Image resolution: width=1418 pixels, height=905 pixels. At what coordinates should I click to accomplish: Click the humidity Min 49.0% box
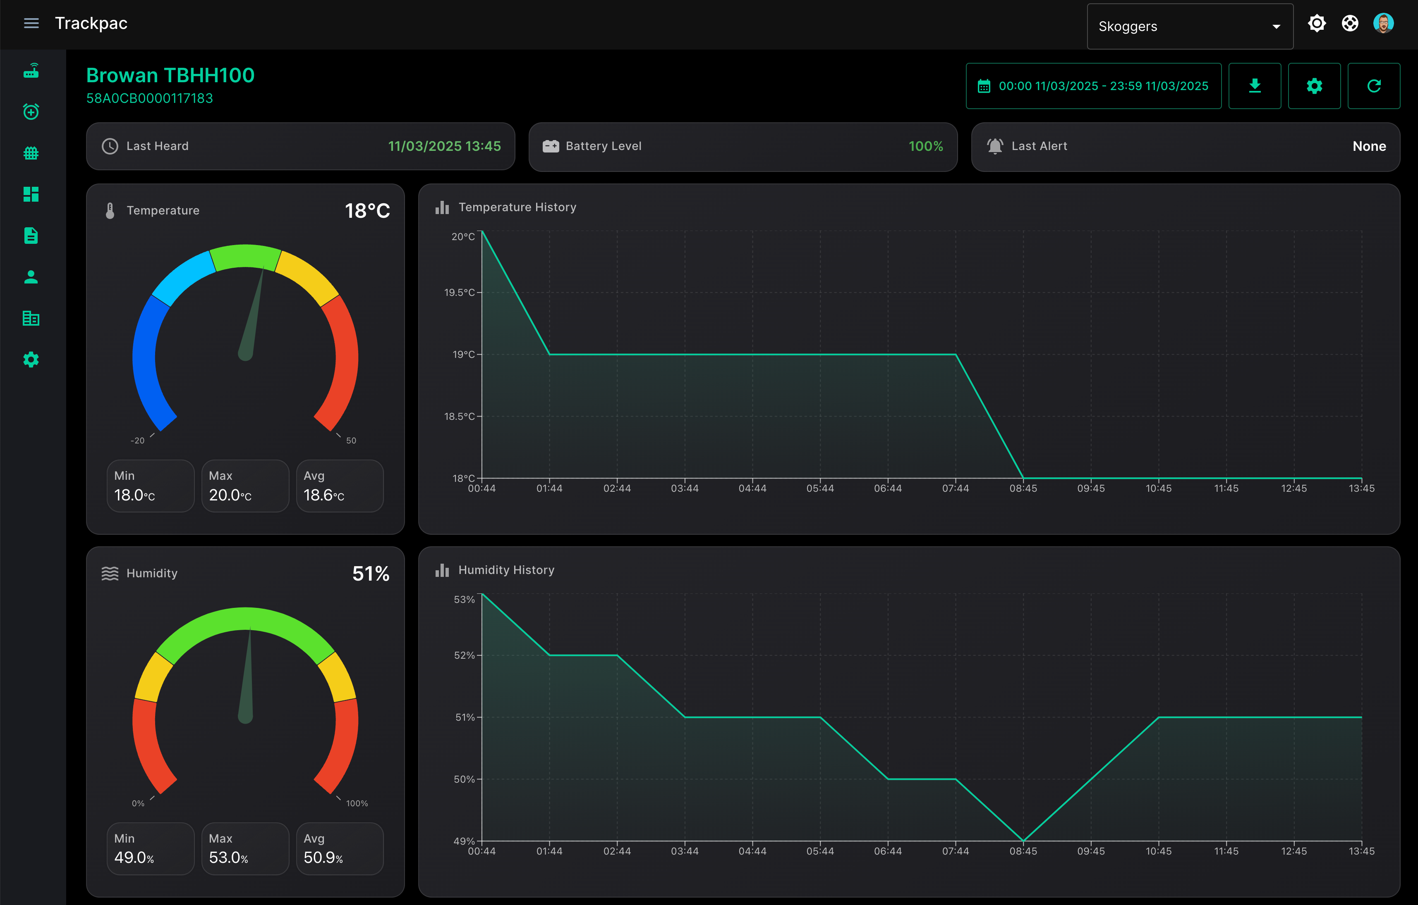[x=151, y=848]
